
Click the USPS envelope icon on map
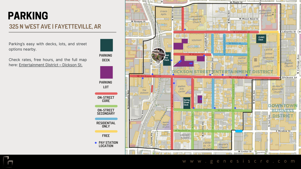pos(255,60)
